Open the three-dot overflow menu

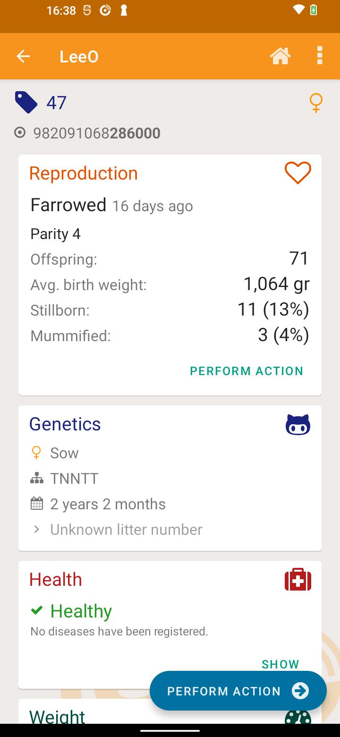click(320, 56)
